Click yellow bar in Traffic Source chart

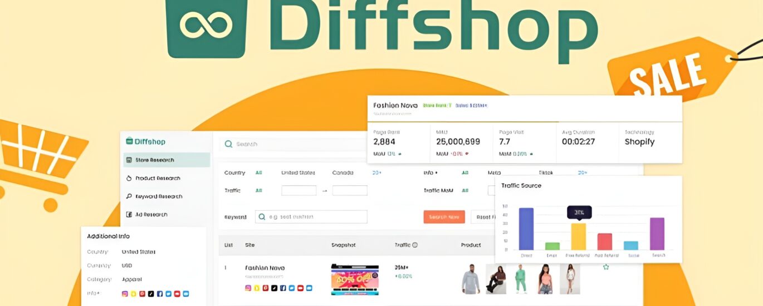[x=579, y=236]
